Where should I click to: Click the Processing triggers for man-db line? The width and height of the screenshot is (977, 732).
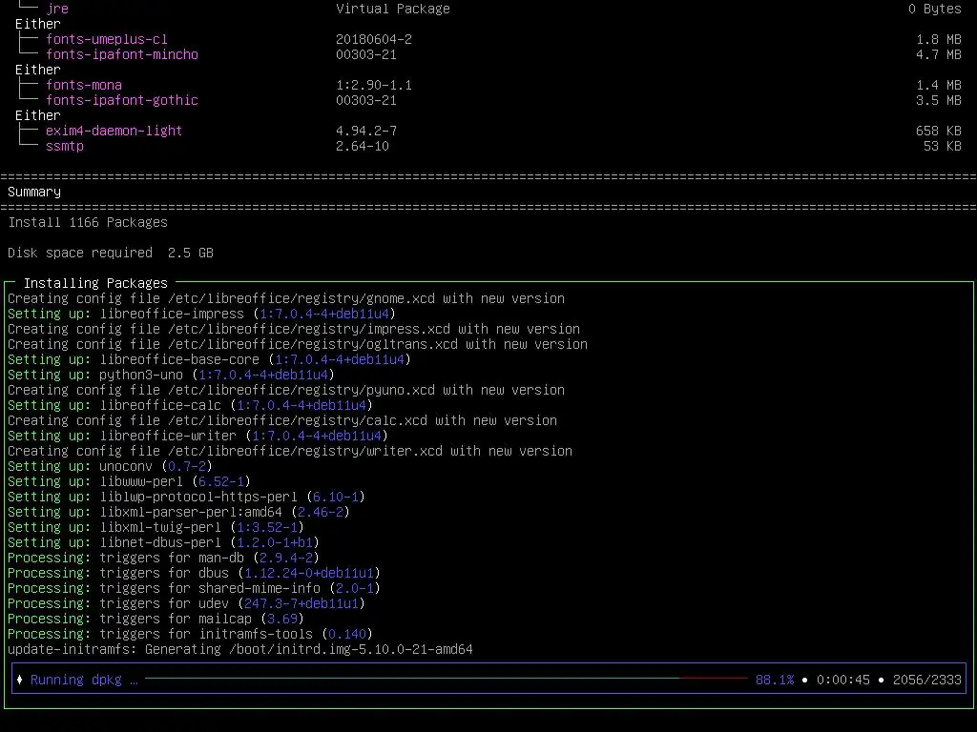click(163, 558)
